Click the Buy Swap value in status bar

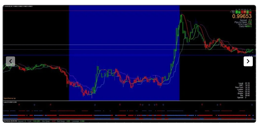(54, 121)
